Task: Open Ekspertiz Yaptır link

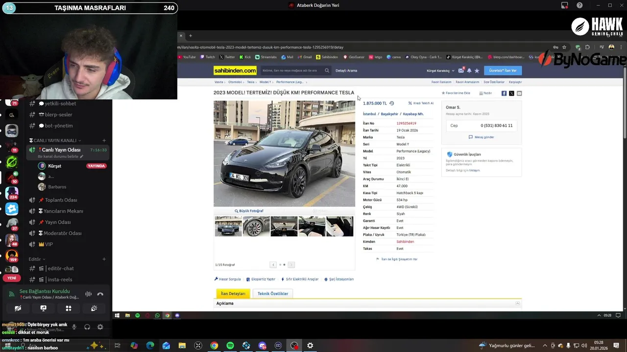Action: tap(261, 279)
